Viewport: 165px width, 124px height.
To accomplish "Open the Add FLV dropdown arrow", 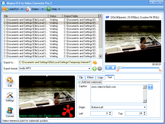I will click(22, 9).
